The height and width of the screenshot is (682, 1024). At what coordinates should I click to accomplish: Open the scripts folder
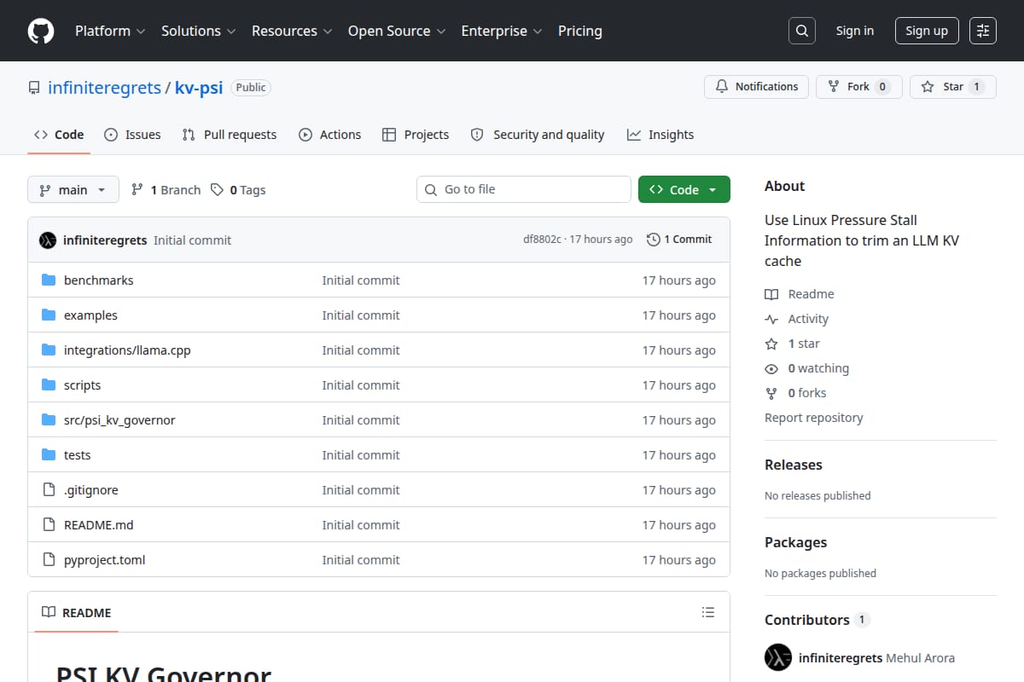click(x=83, y=385)
